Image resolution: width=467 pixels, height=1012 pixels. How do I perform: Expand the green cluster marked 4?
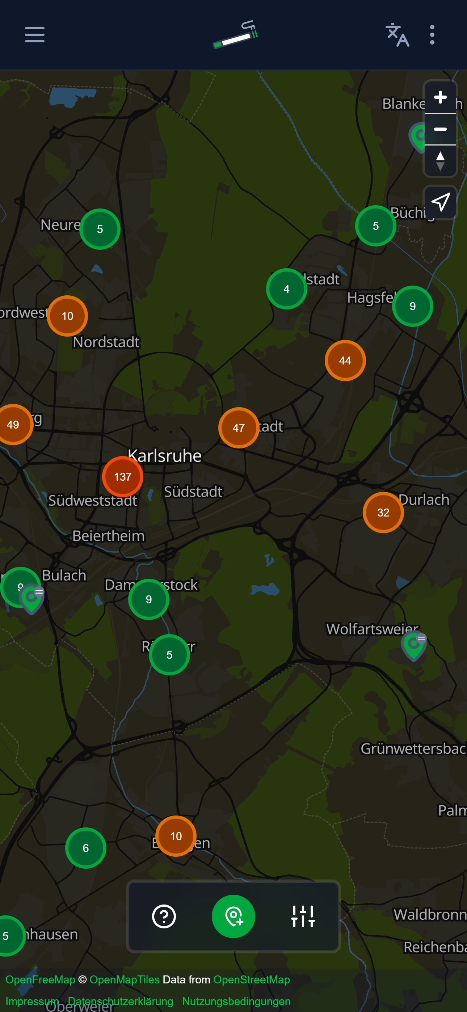287,289
